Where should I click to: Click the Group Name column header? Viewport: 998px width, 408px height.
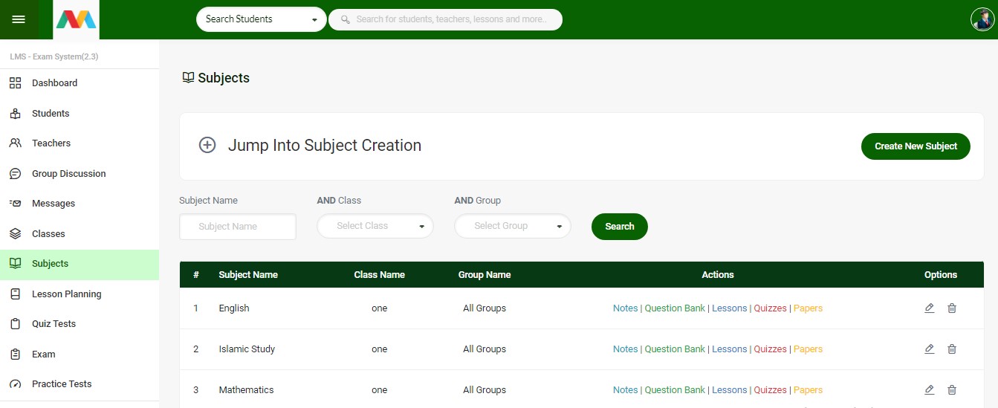485,275
